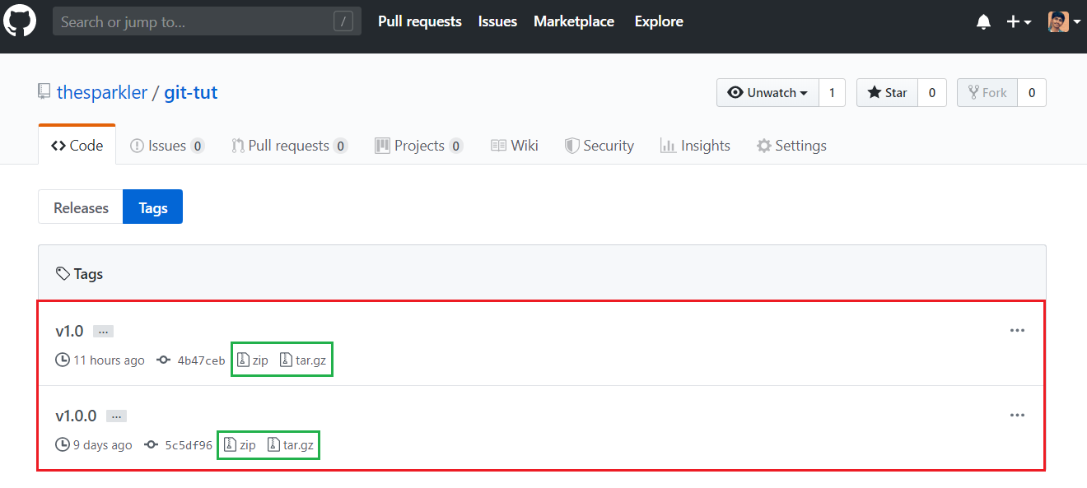Download the zip archive for v1.0
The height and width of the screenshot is (488, 1087).
[252, 360]
